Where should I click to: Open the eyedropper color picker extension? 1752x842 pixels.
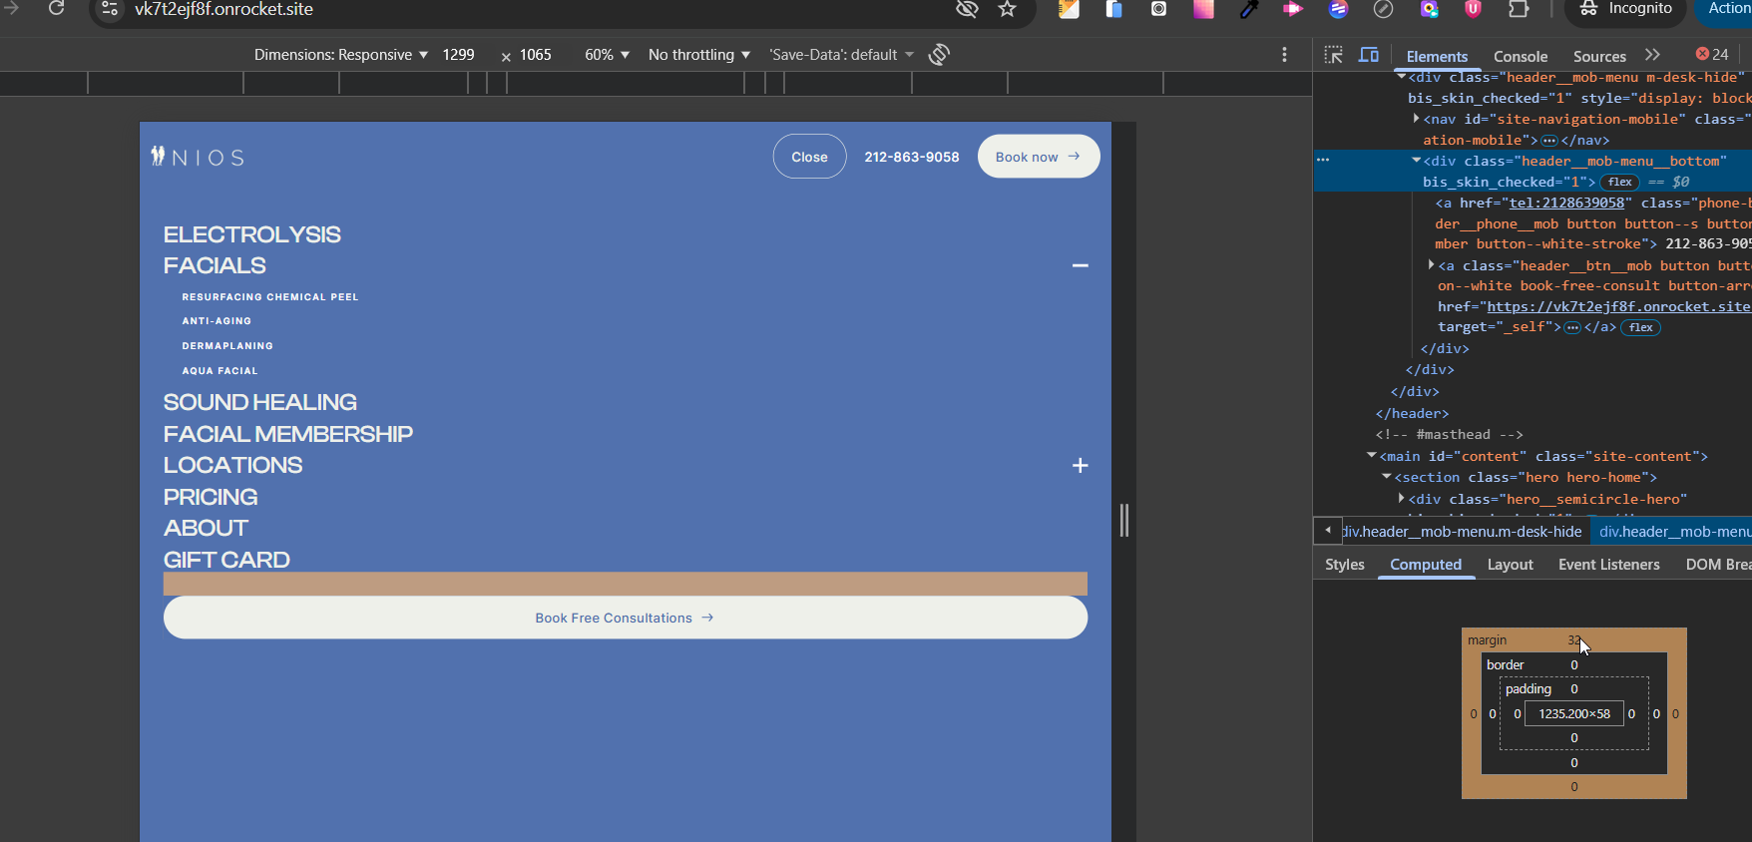point(1248,9)
